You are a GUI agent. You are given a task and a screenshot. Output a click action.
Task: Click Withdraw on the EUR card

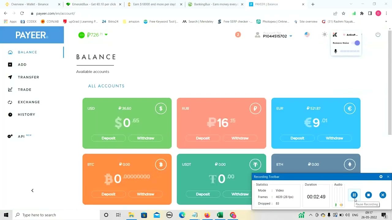tap(334, 138)
